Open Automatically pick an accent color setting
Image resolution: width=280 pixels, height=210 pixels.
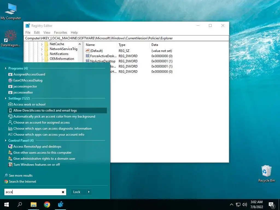[x=52, y=116]
